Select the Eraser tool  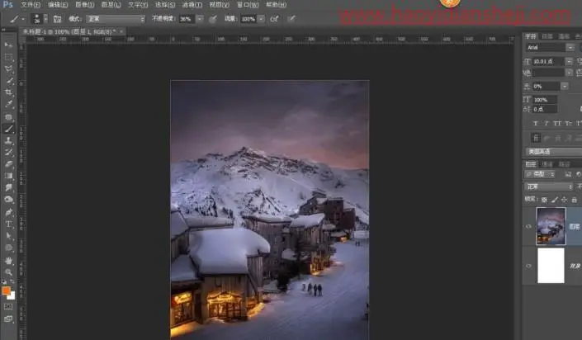point(8,164)
